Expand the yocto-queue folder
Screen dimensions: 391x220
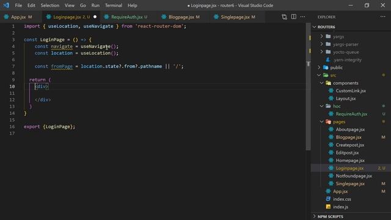pos(351,52)
